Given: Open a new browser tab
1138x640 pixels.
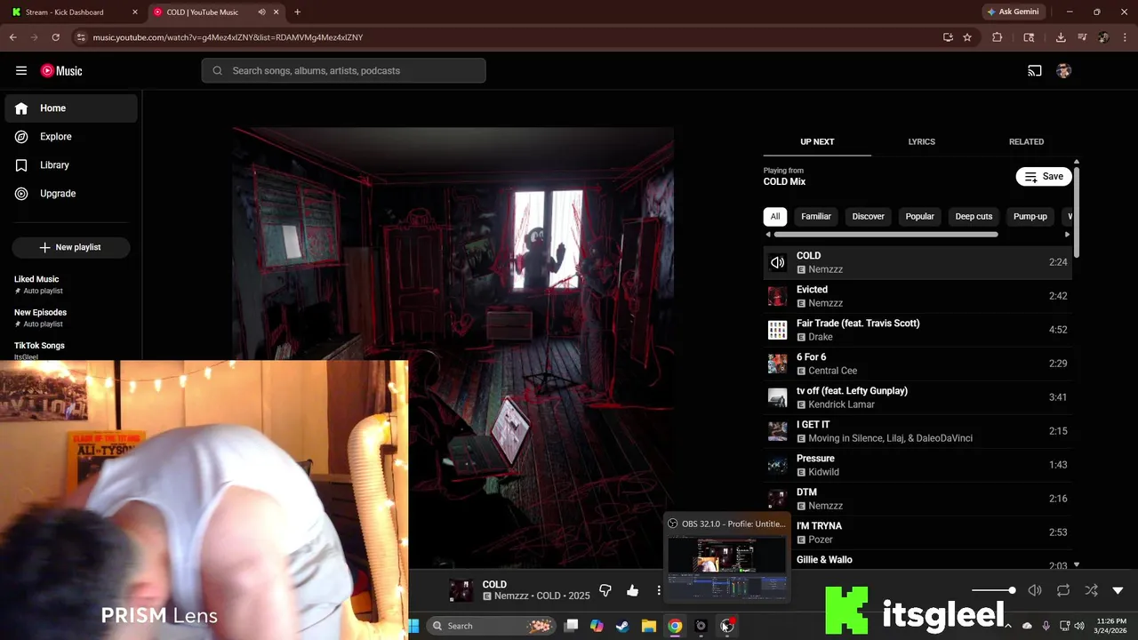Looking at the screenshot, I should 297,12.
